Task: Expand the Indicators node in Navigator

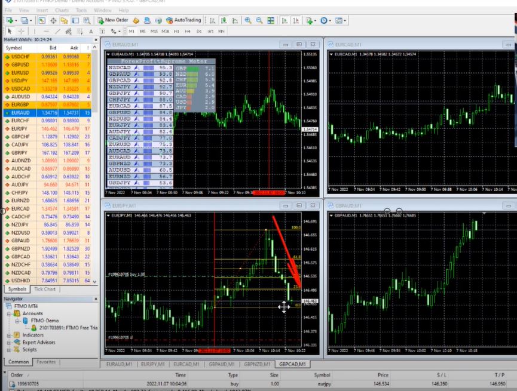Action: coord(9,335)
